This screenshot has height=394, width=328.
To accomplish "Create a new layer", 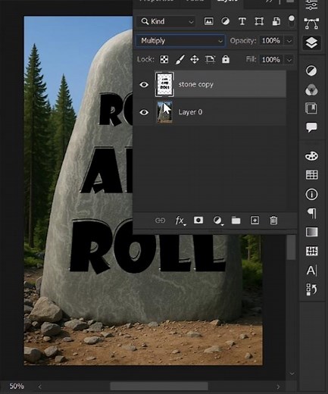I will click(x=255, y=220).
